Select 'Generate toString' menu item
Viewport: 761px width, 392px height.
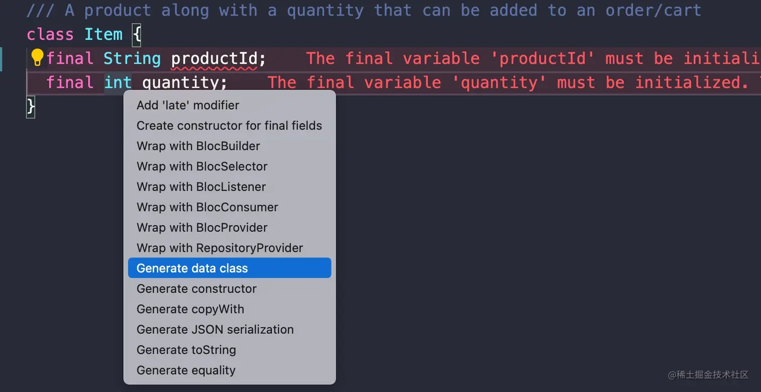click(186, 350)
